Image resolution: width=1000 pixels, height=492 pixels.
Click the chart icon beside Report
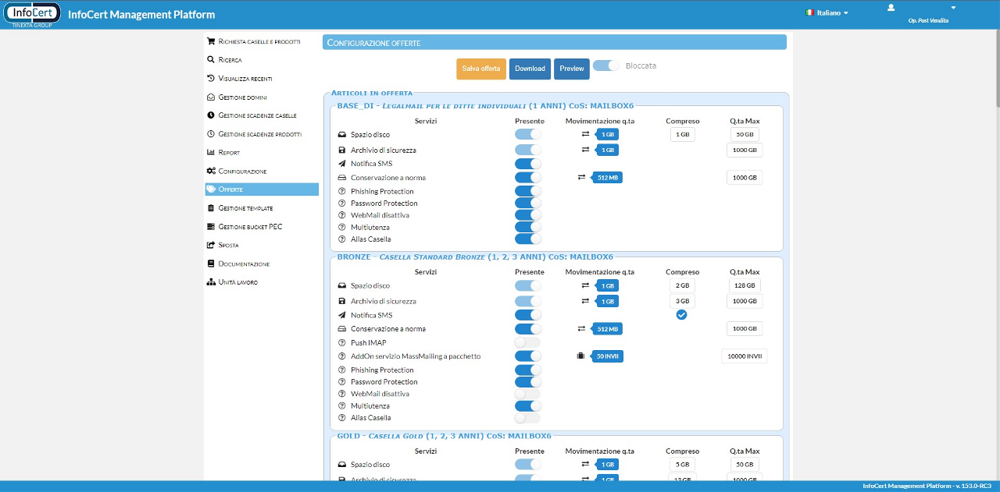pos(211,152)
